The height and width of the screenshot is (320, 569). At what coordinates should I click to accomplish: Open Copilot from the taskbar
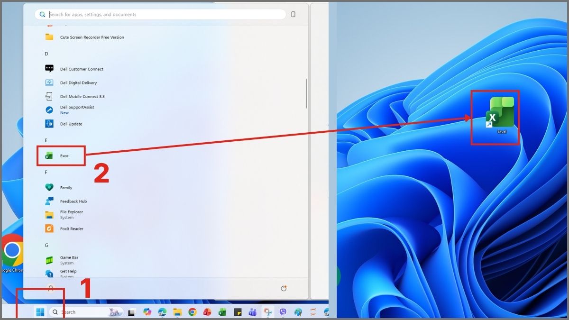pos(147,312)
